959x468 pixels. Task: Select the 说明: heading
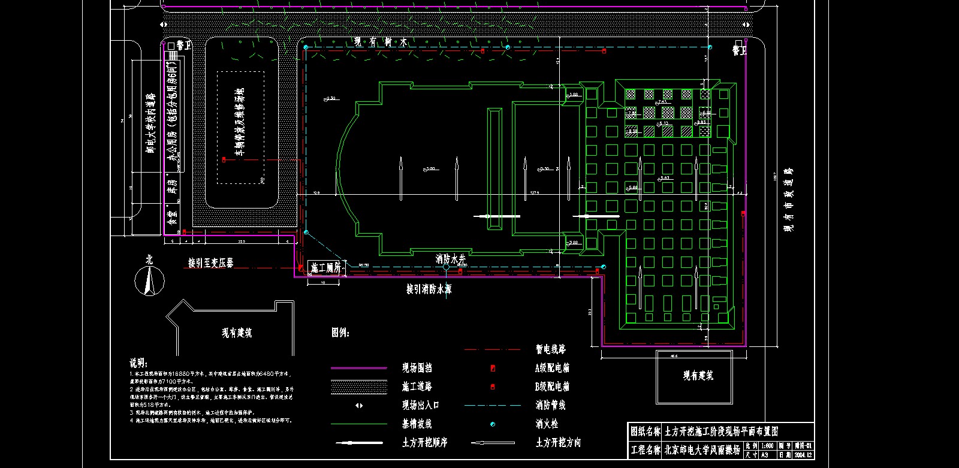[x=138, y=363]
